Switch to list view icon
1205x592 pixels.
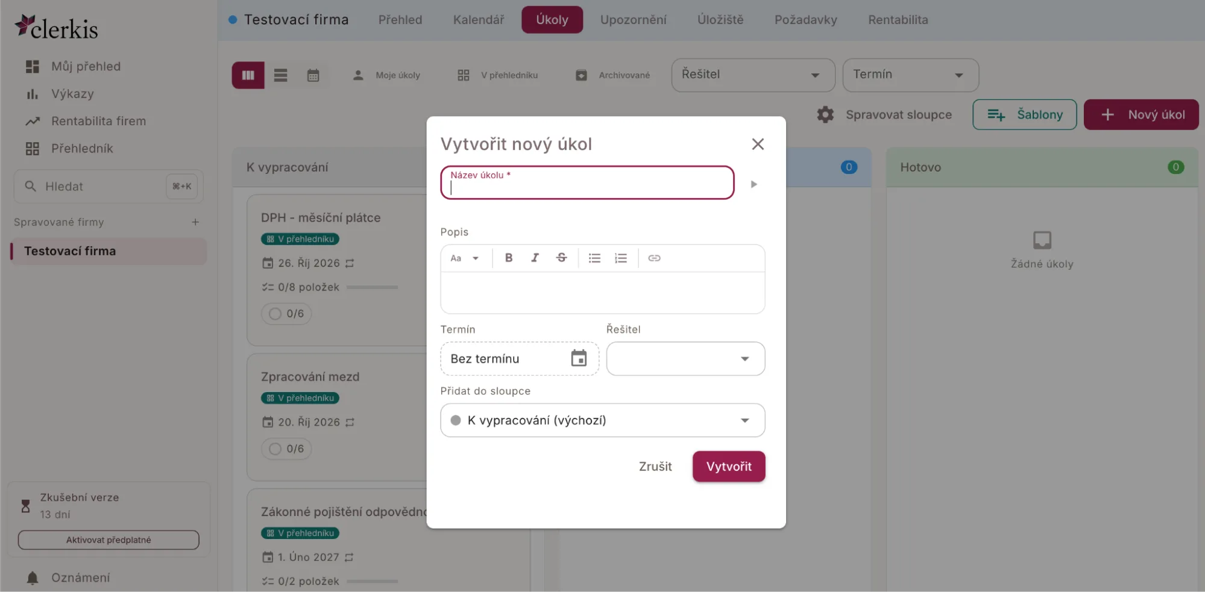coord(280,75)
